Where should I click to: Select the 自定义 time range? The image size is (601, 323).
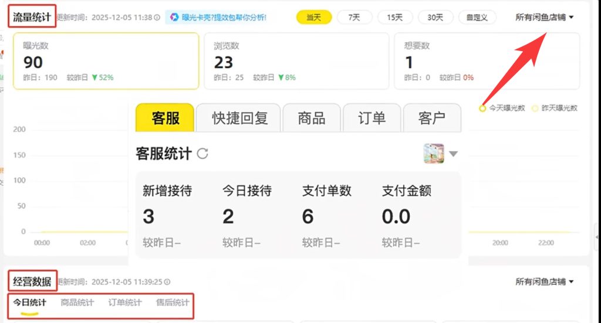click(477, 17)
